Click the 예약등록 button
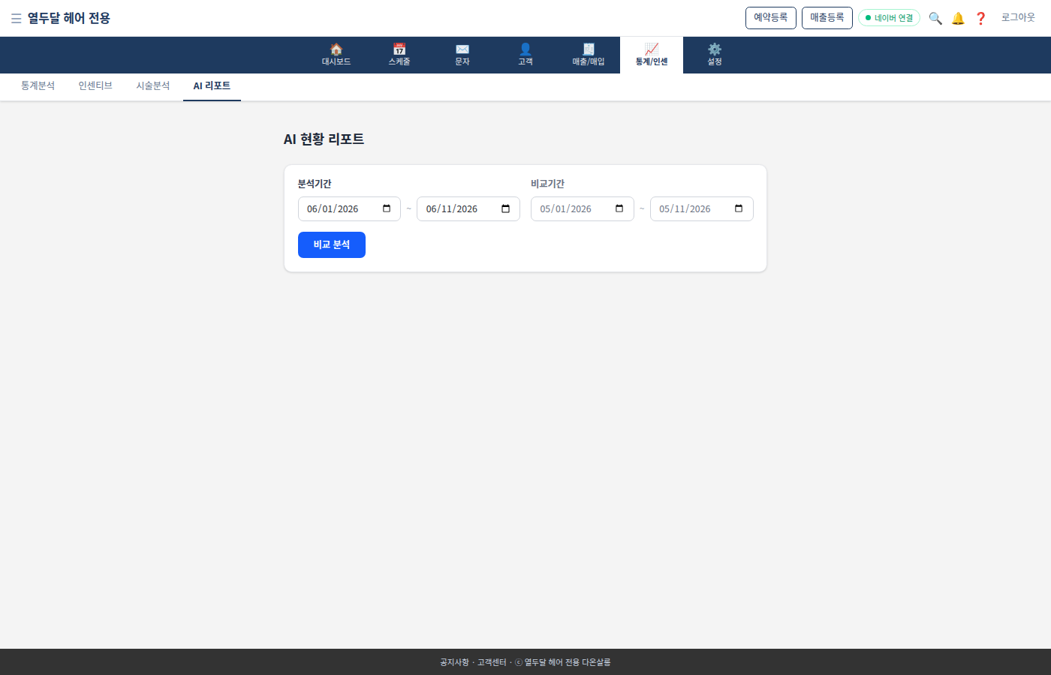Viewport: 1051px width, 675px height. pyautogui.click(x=771, y=18)
